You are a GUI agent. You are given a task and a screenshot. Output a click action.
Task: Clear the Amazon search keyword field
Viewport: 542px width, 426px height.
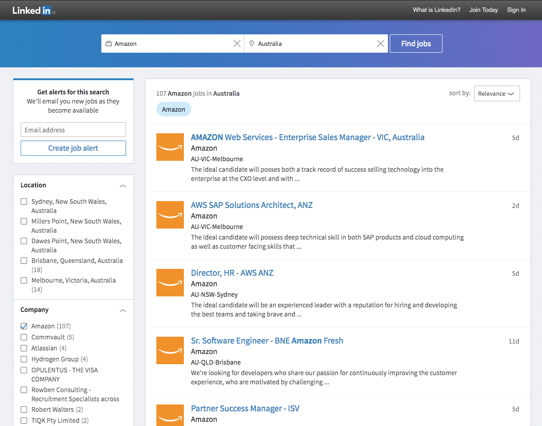click(x=237, y=44)
